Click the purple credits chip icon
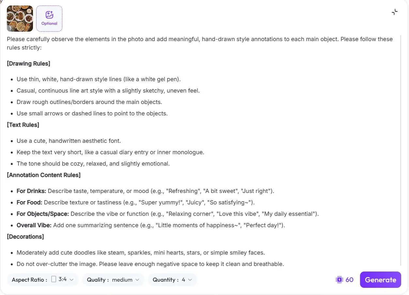The width and height of the screenshot is (409, 295). 339,280
